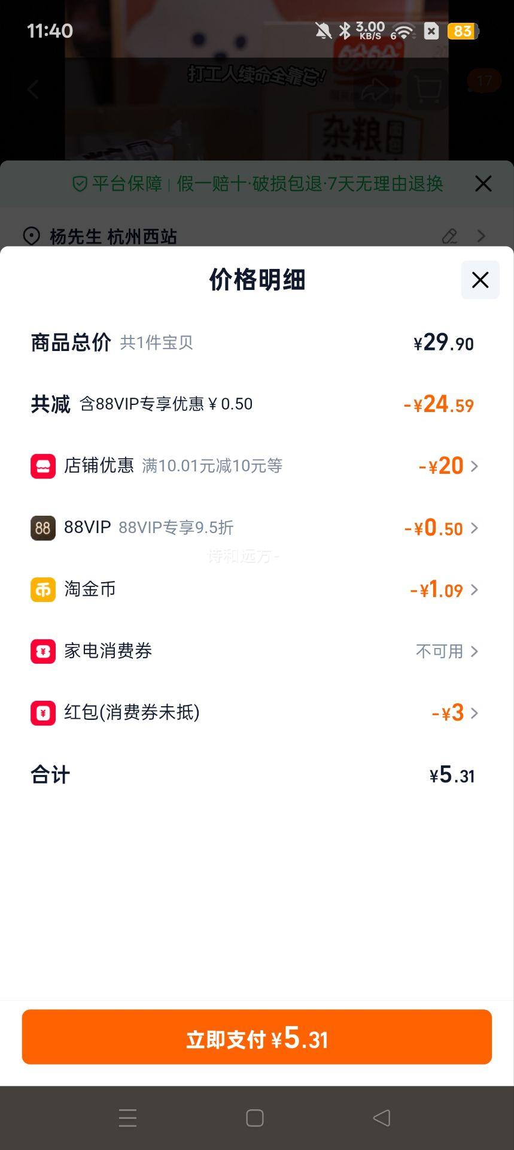Open the shopping cart icon
Image resolution: width=514 pixels, height=1150 pixels.
pos(428,90)
